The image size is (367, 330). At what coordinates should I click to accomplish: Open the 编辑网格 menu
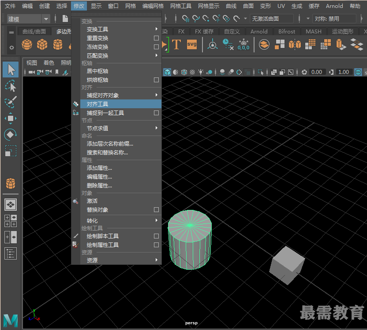coord(153,6)
